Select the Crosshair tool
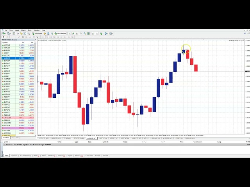 [x=7, y=37]
